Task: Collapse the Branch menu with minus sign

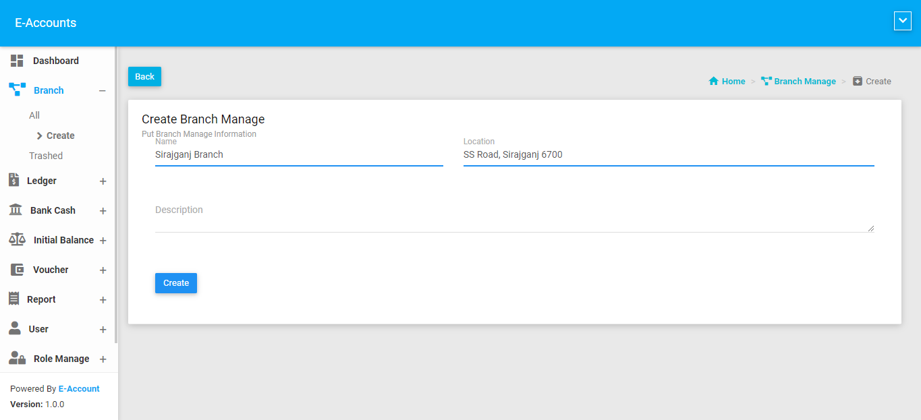Action: 103,91
